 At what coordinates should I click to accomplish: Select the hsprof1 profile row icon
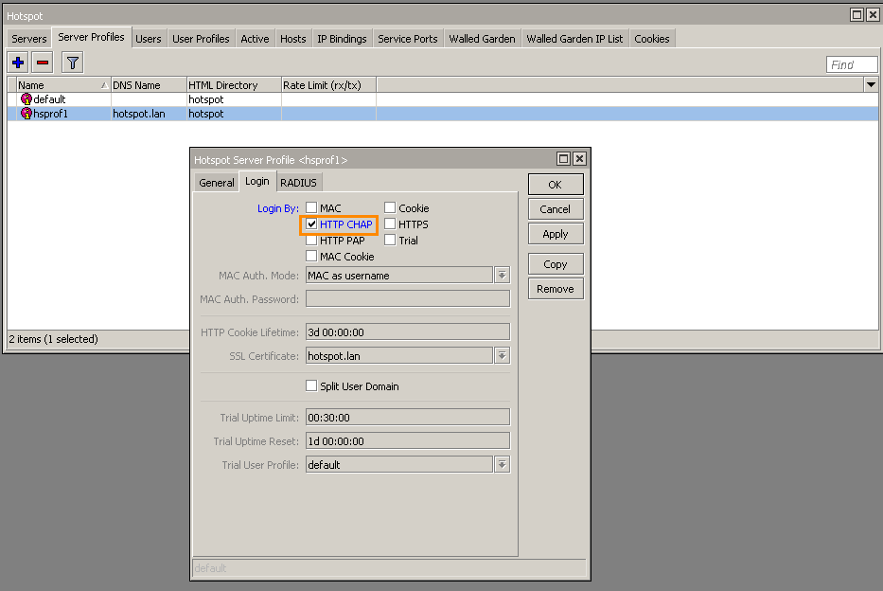click(x=26, y=114)
